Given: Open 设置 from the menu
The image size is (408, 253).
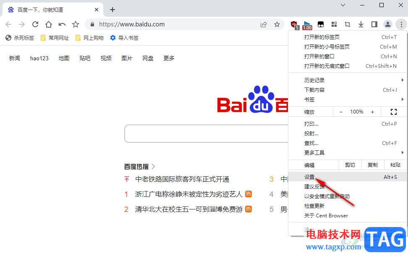Looking at the screenshot, I should tap(348, 177).
